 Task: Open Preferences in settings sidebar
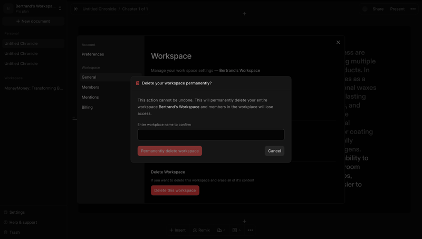click(93, 54)
